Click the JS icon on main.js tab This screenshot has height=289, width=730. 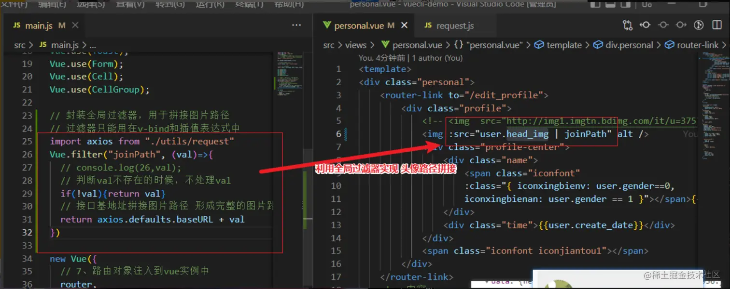point(17,26)
